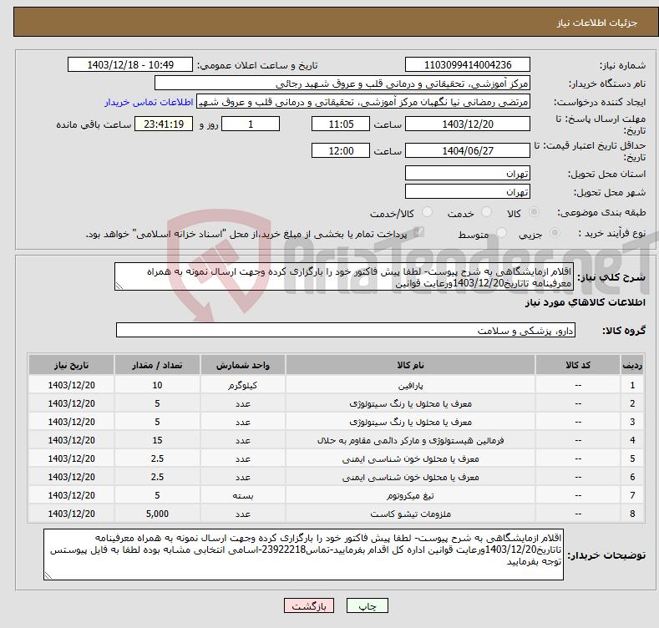Click the validity time field 12:00
659x628 pixels.
pos(341,150)
